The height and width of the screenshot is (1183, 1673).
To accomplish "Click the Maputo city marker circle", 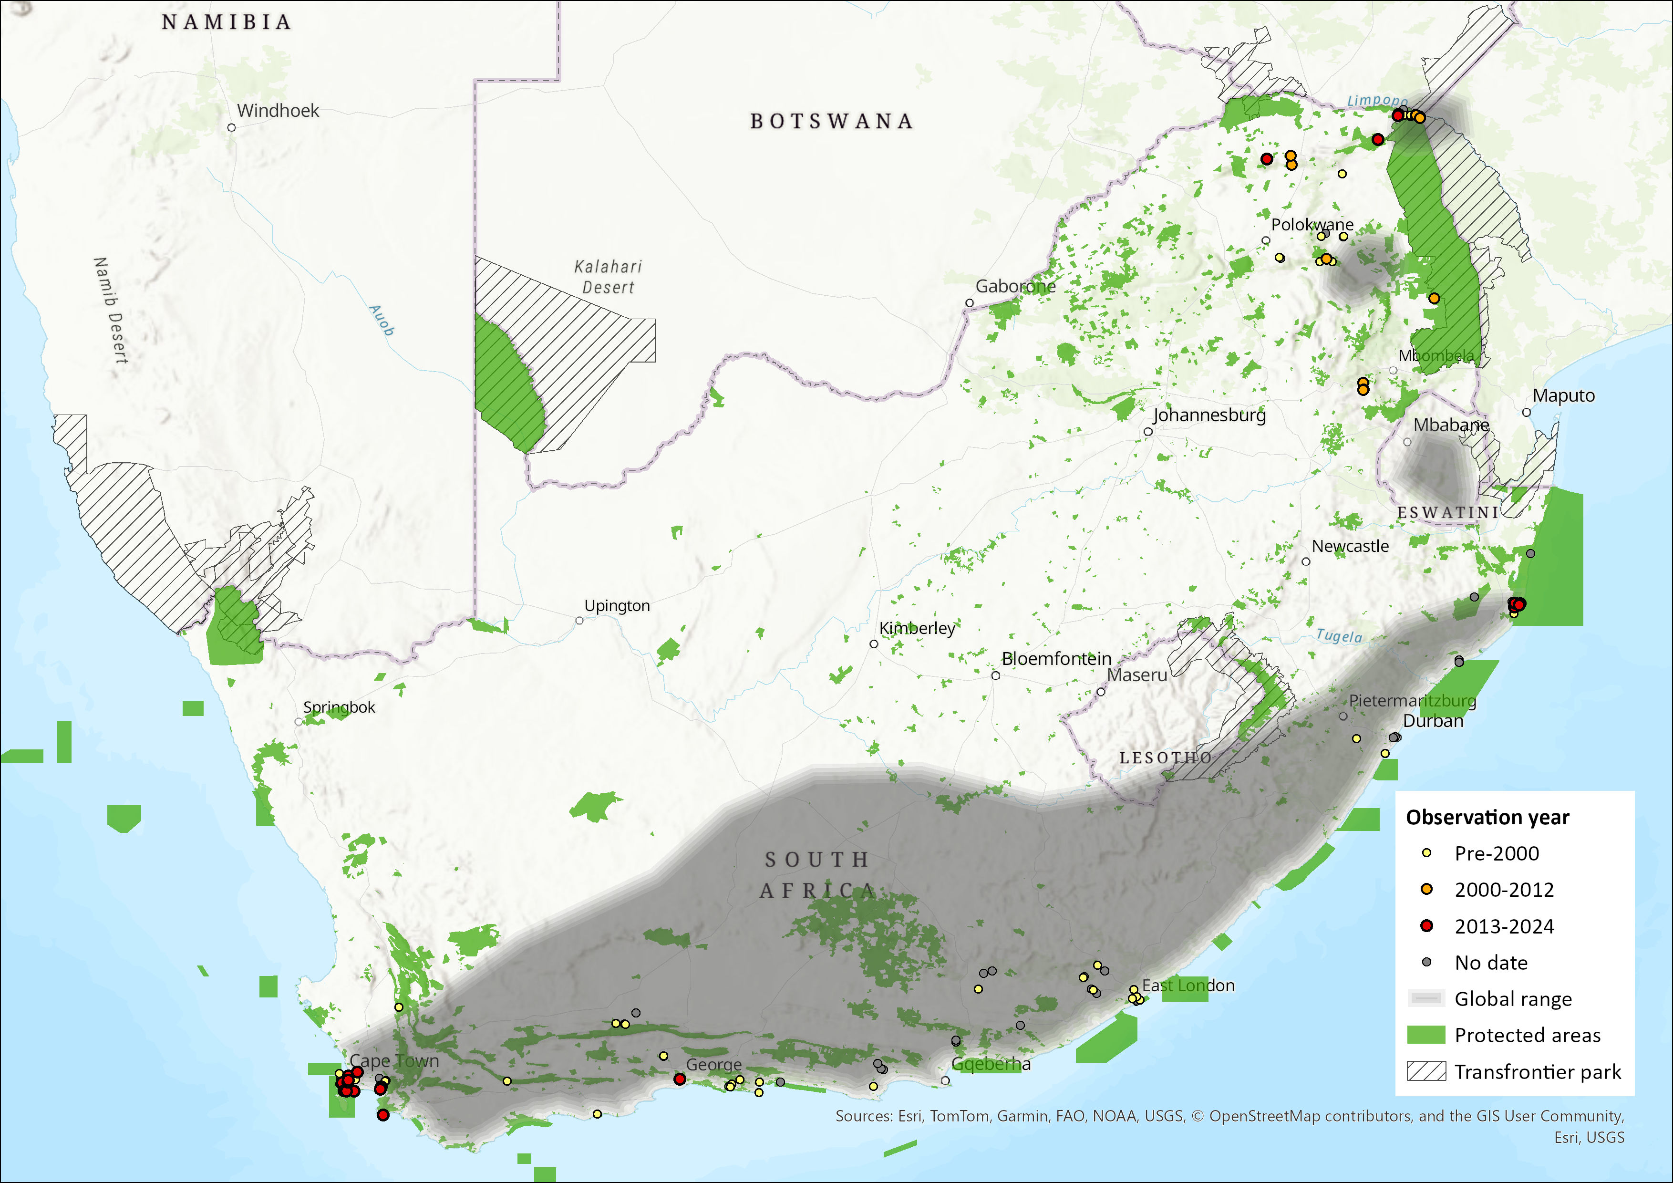I will point(1527,413).
